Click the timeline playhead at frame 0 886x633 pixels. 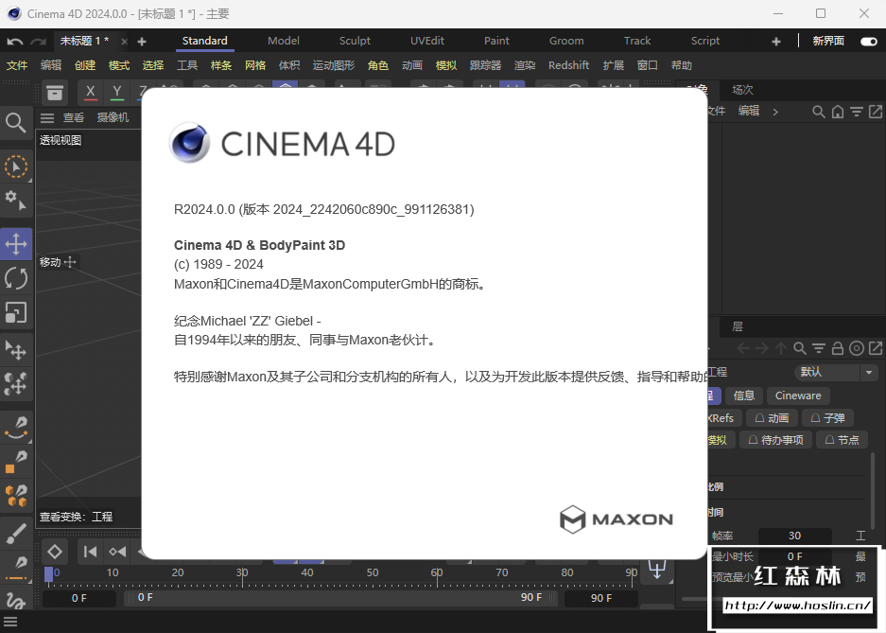48,574
